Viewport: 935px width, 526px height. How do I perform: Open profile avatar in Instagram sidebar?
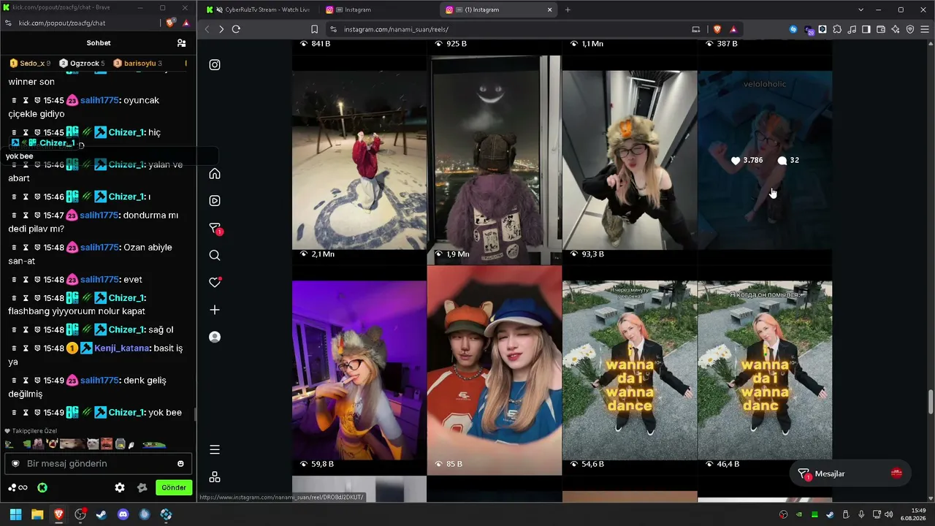pos(215,337)
